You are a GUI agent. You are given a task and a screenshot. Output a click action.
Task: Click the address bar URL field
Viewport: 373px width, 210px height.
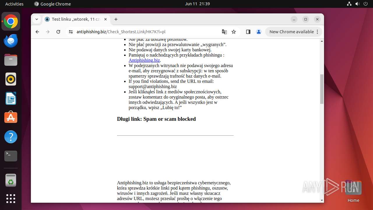coord(146,32)
